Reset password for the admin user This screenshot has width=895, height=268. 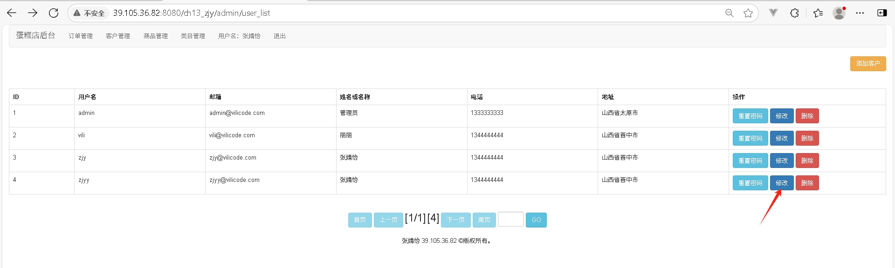click(750, 116)
